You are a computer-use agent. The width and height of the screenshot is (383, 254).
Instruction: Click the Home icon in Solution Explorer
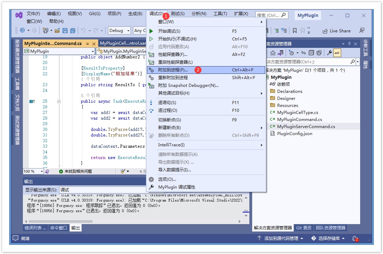point(273,53)
